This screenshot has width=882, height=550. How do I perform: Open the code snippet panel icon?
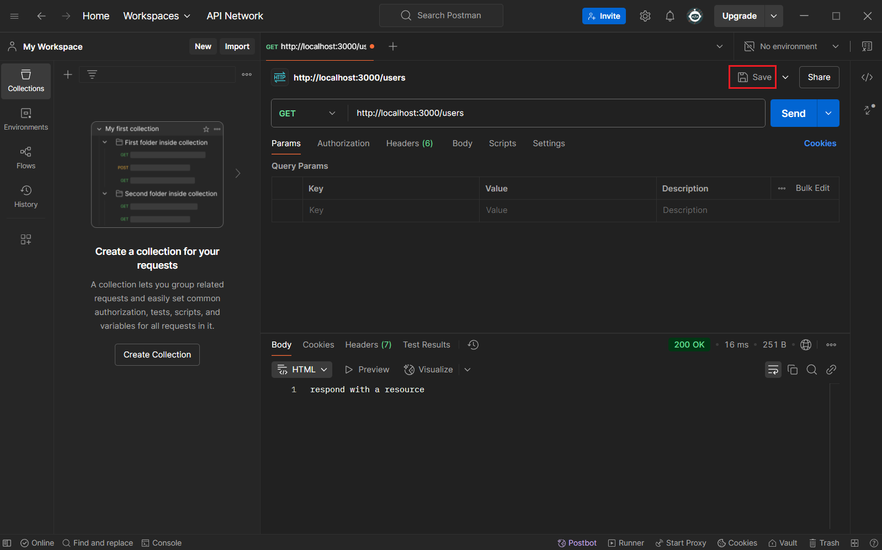point(867,77)
